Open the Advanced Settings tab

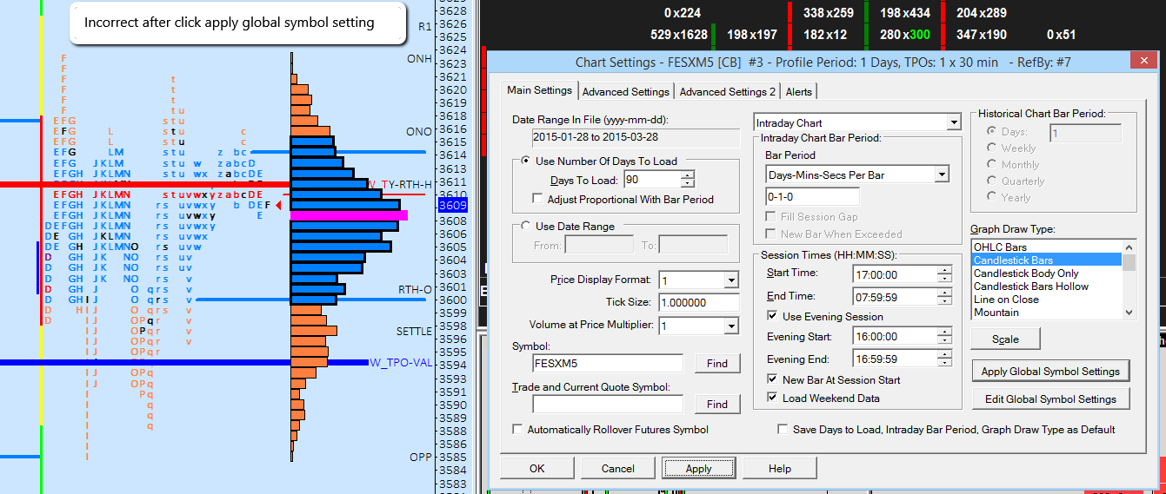[626, 91]
